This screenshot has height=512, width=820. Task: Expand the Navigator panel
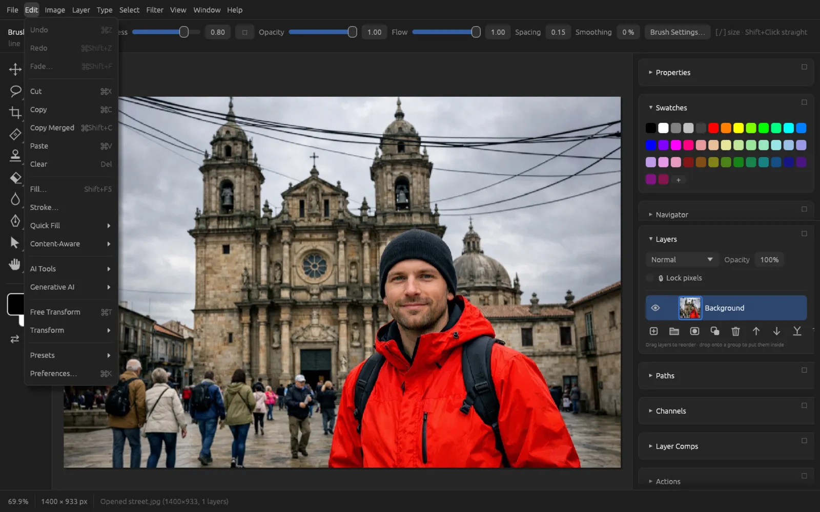[x=651, y=215]
